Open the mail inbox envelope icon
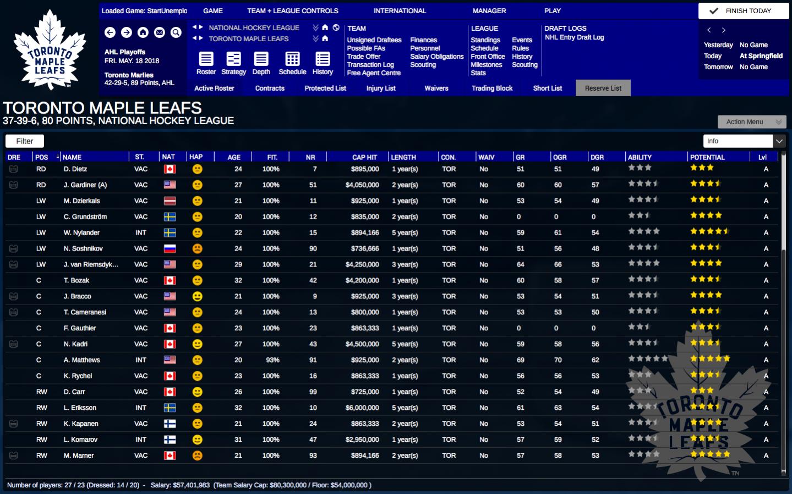 coord(160,32)
